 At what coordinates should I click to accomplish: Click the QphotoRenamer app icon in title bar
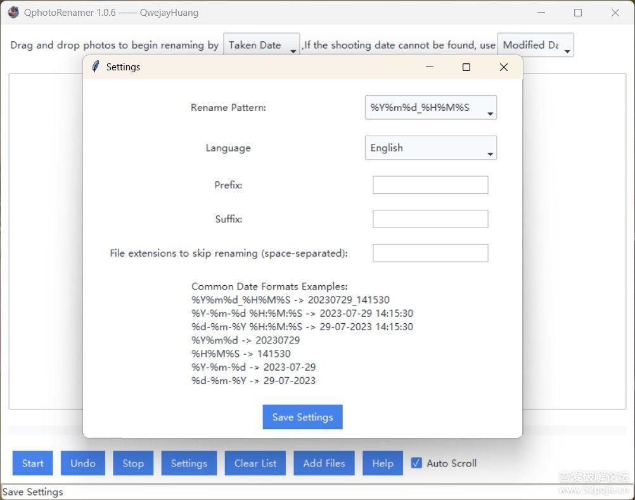(13, 13)
